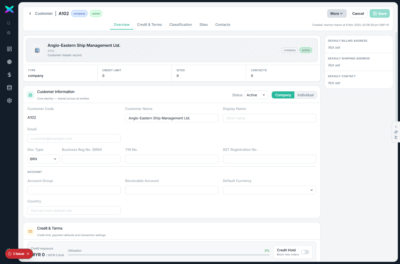Switch to the Classification tab

click(181, 24)
